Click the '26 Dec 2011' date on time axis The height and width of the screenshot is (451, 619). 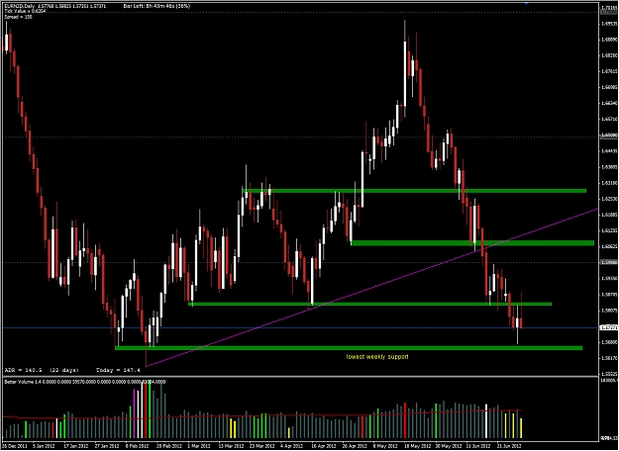click(x=13, y=446)
